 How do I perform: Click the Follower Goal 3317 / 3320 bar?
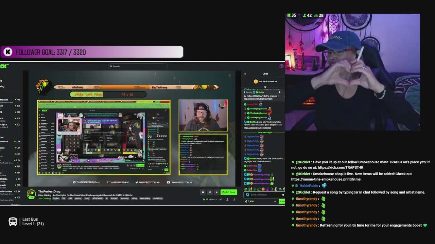[92, 52]
